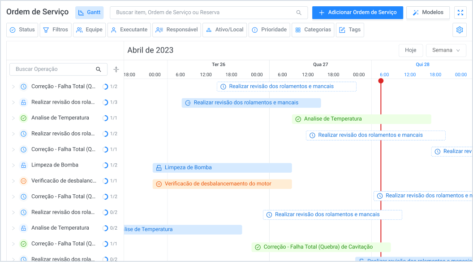Screen dimensions: 473x262
Task: Click the search magnifier in Buscar Operação
Action: click(x=99, y=70)
